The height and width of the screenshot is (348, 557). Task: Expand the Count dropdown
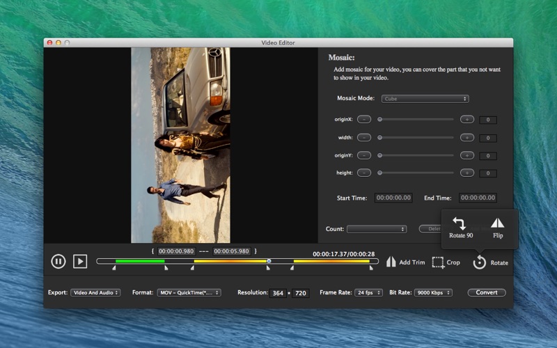point(376,229)
